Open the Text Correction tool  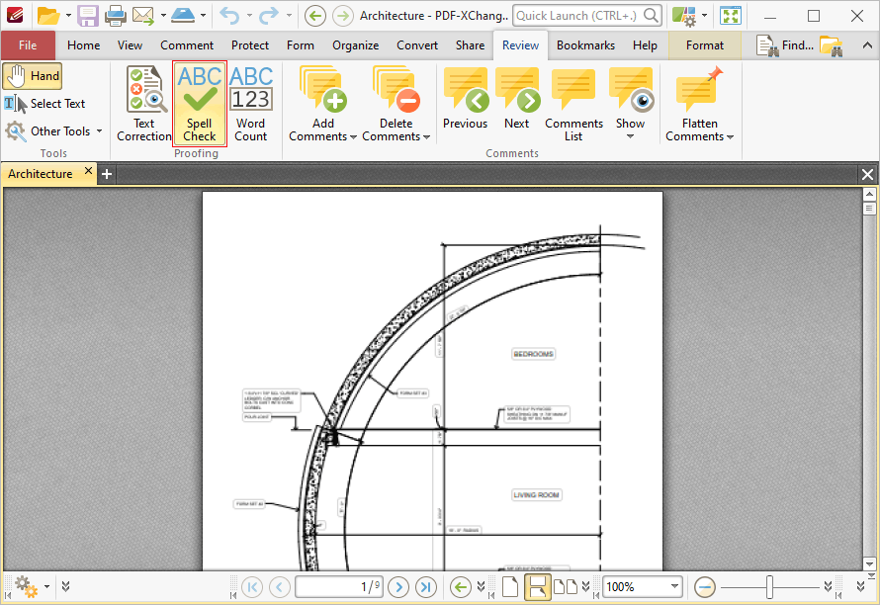pos(144,104)
